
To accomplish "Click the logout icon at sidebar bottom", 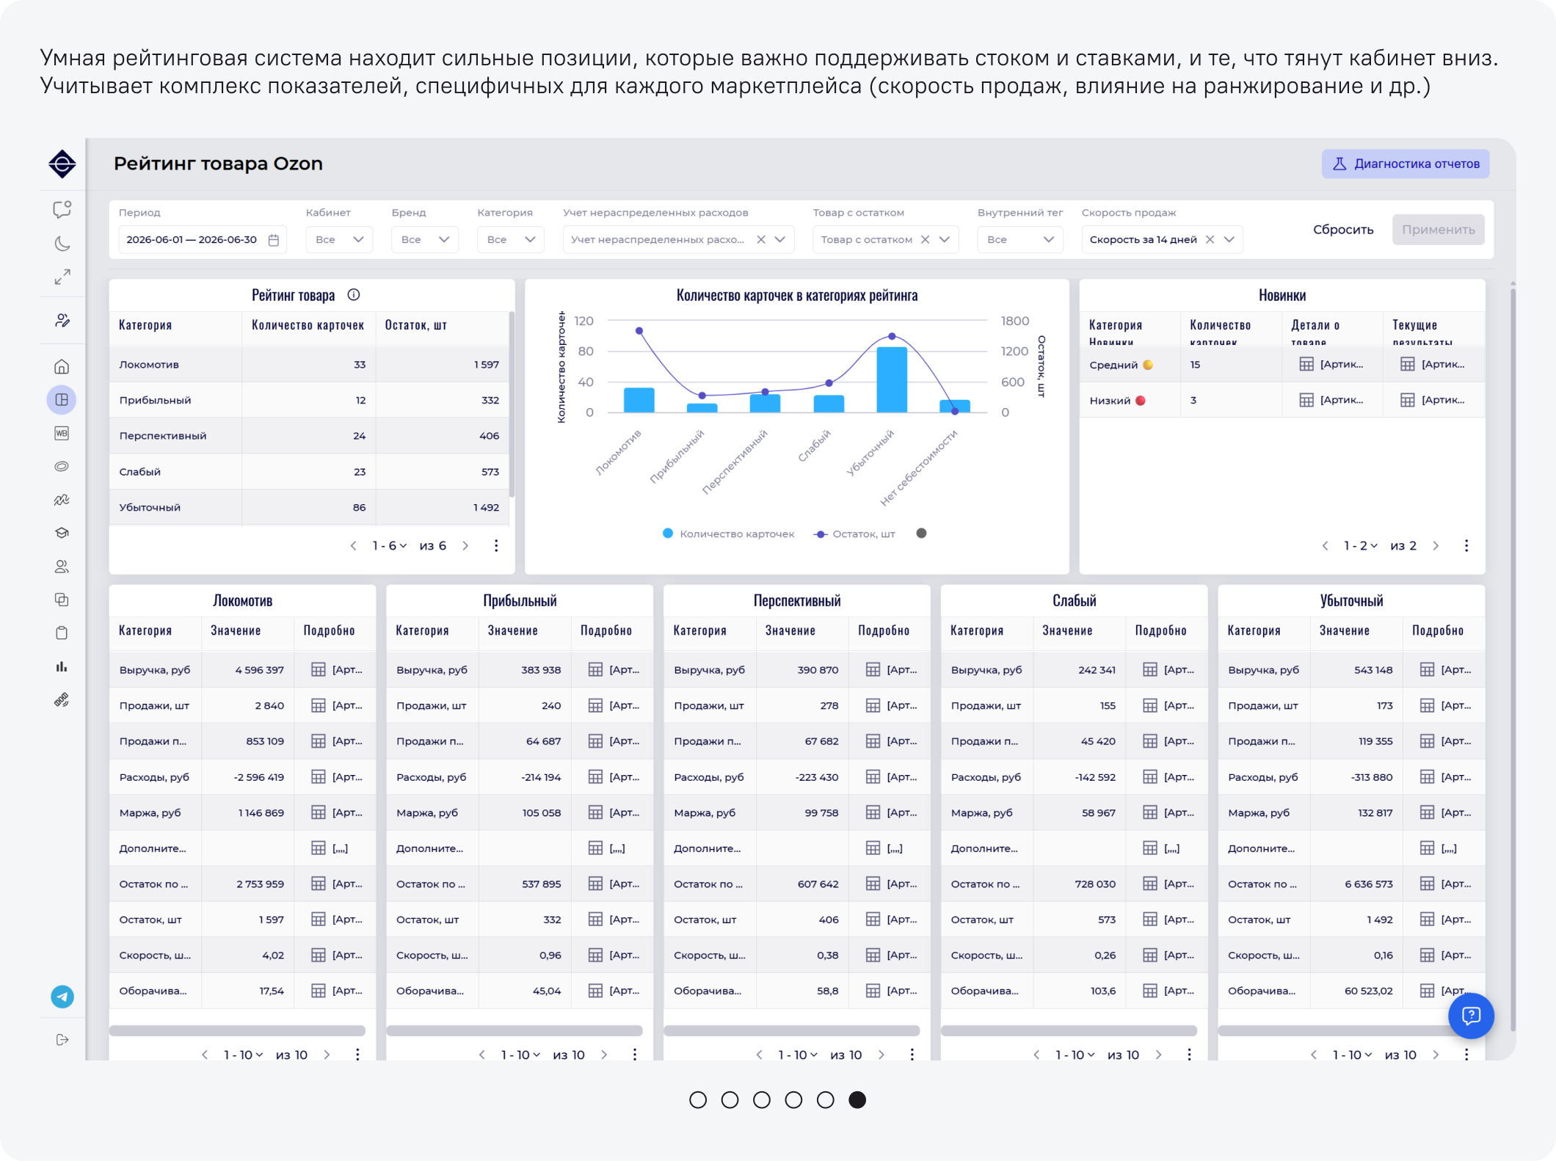I will click(x=62, y=1040).
